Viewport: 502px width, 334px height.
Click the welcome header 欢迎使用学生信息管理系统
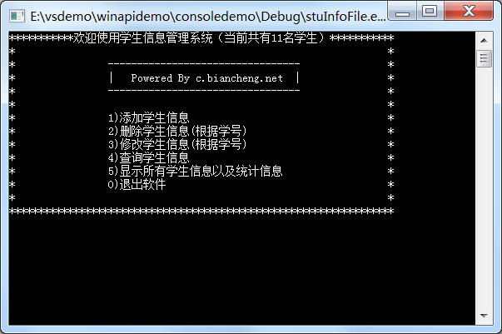[x=143, y=37]
